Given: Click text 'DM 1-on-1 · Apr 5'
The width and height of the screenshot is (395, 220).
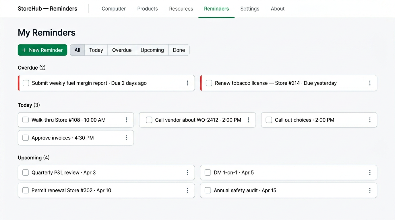Looking at the screenshot, I should [x=234, y=172].
